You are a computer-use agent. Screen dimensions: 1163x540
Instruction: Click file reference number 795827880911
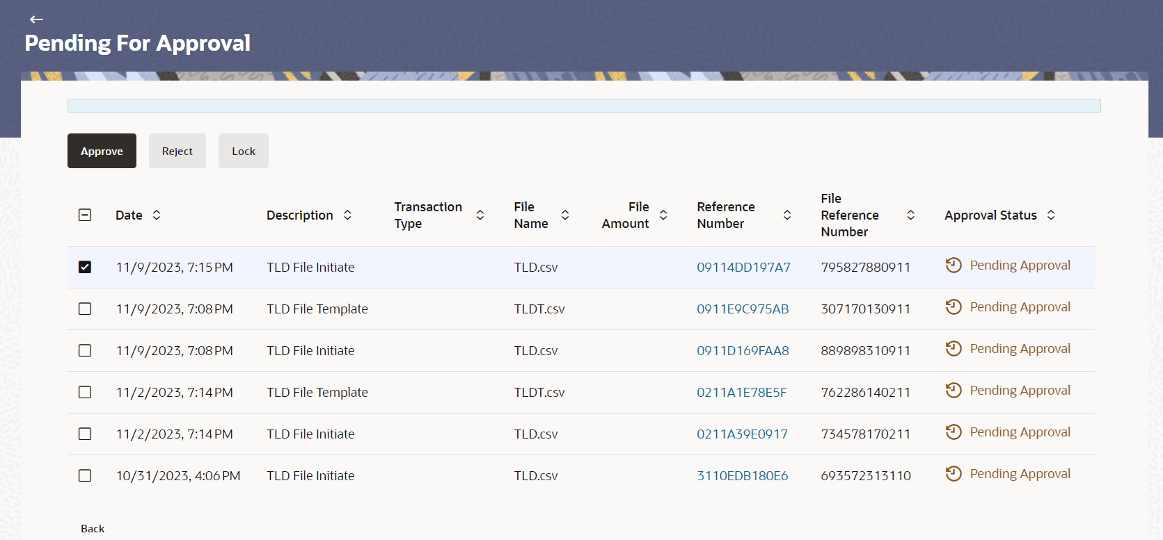coord(866,268)
